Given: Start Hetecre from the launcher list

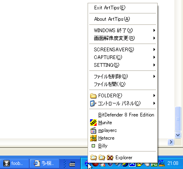Looking at the screenshot, I should (122, 138).
